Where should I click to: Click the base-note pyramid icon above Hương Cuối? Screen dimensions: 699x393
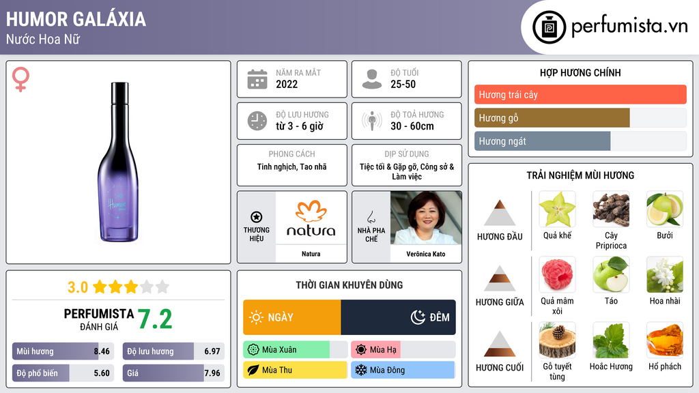[500, 344]
